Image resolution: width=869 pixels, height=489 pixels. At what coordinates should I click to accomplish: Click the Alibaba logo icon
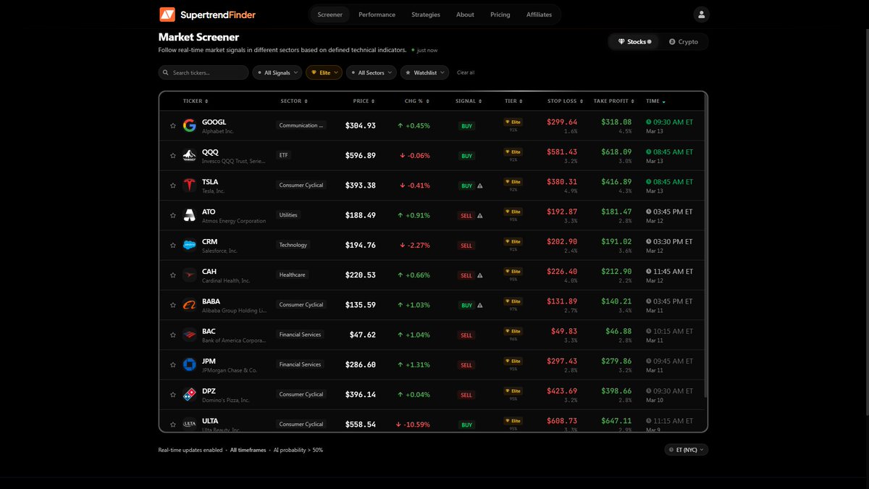coord(190,304)
